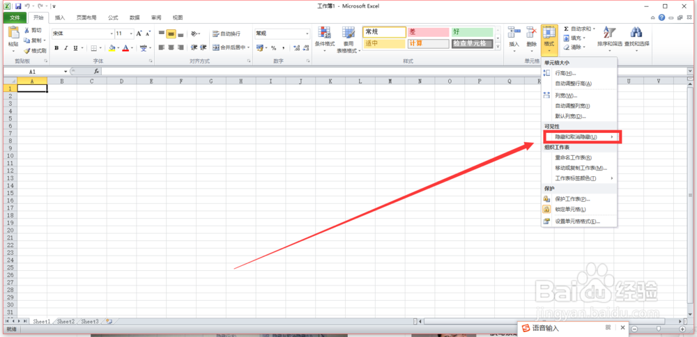Switch to the 数据 ribbon tab
The image size is (697, 337).
[x=135, y=18]
